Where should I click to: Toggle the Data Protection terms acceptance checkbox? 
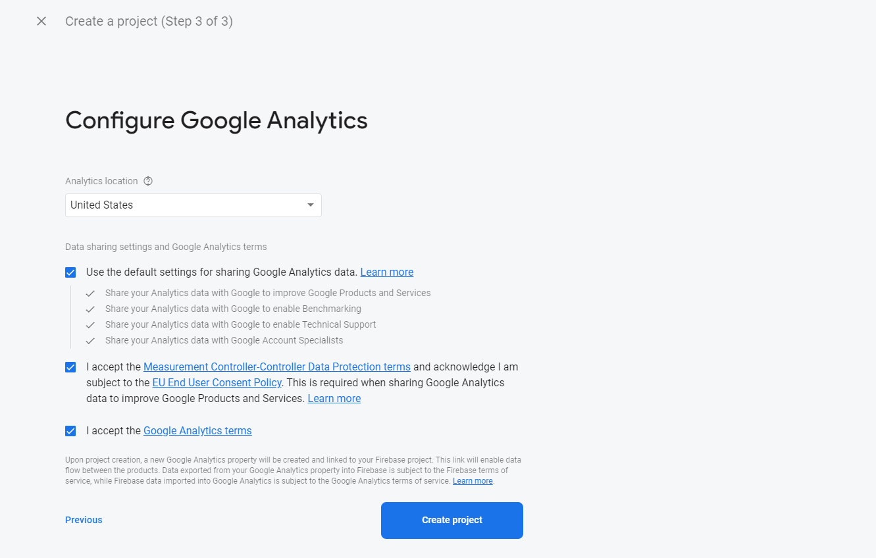coord(70,367)
